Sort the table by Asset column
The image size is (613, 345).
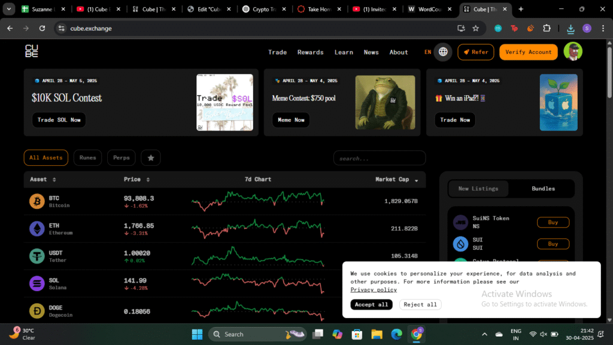point(43,179)
